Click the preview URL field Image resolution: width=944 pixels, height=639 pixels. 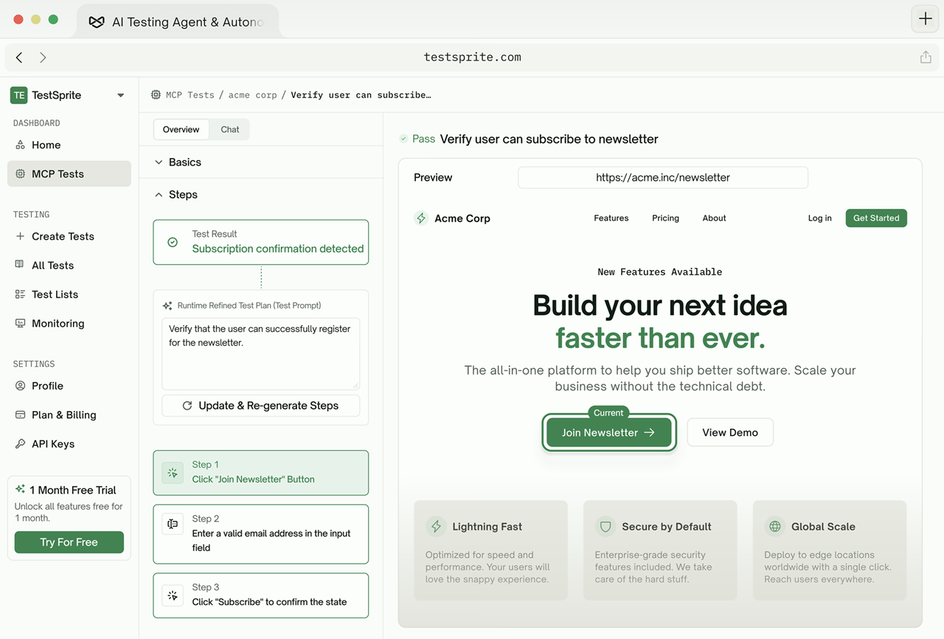pyautogui.click(x=662, y=178)
